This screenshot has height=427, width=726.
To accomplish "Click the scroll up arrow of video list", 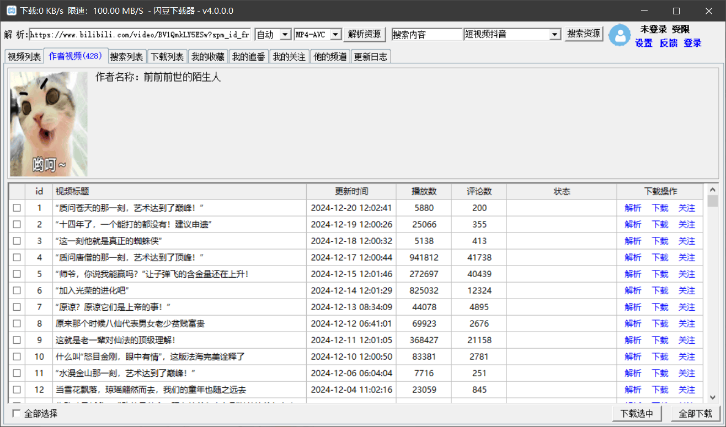I will coord(712,189).
